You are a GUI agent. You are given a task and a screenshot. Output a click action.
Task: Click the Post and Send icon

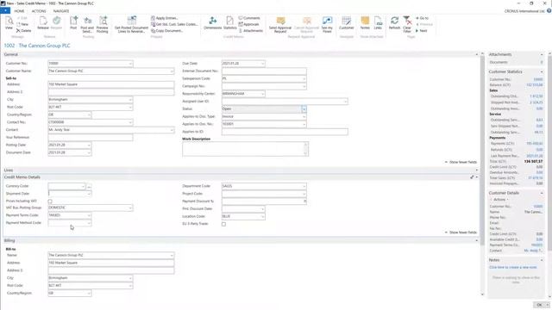coord(87,25)
